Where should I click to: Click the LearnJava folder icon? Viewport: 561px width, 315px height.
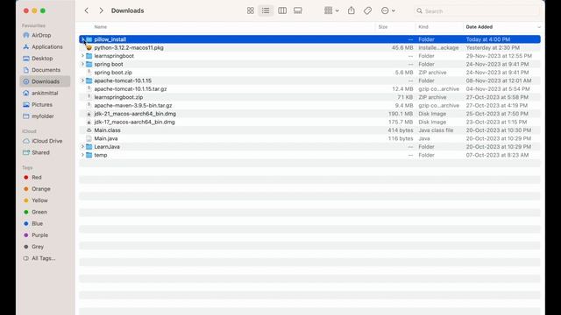[x=89, y=147]
